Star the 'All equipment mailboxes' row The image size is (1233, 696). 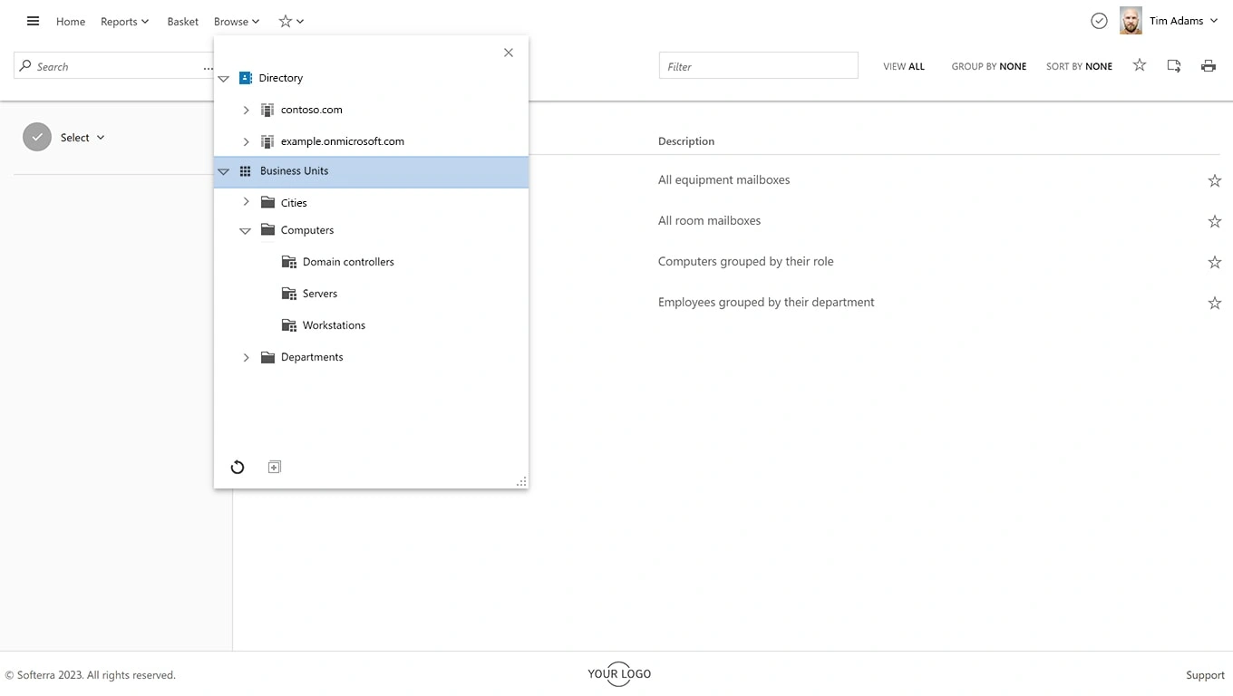tap(1214, 180)
